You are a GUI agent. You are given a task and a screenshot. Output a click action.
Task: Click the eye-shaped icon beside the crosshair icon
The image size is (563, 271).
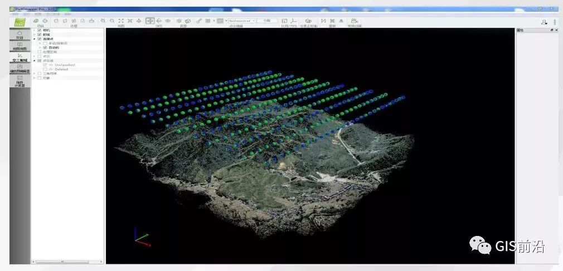[x=36, y=21]
